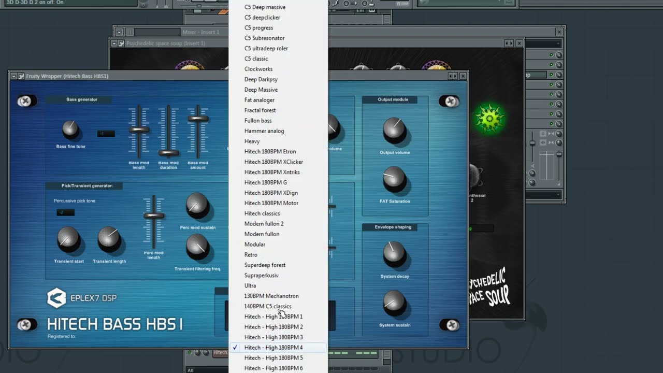This screenshot has height=373, width=663.
Task: Choose preset Fullon bass
Action: click(278, 121)
